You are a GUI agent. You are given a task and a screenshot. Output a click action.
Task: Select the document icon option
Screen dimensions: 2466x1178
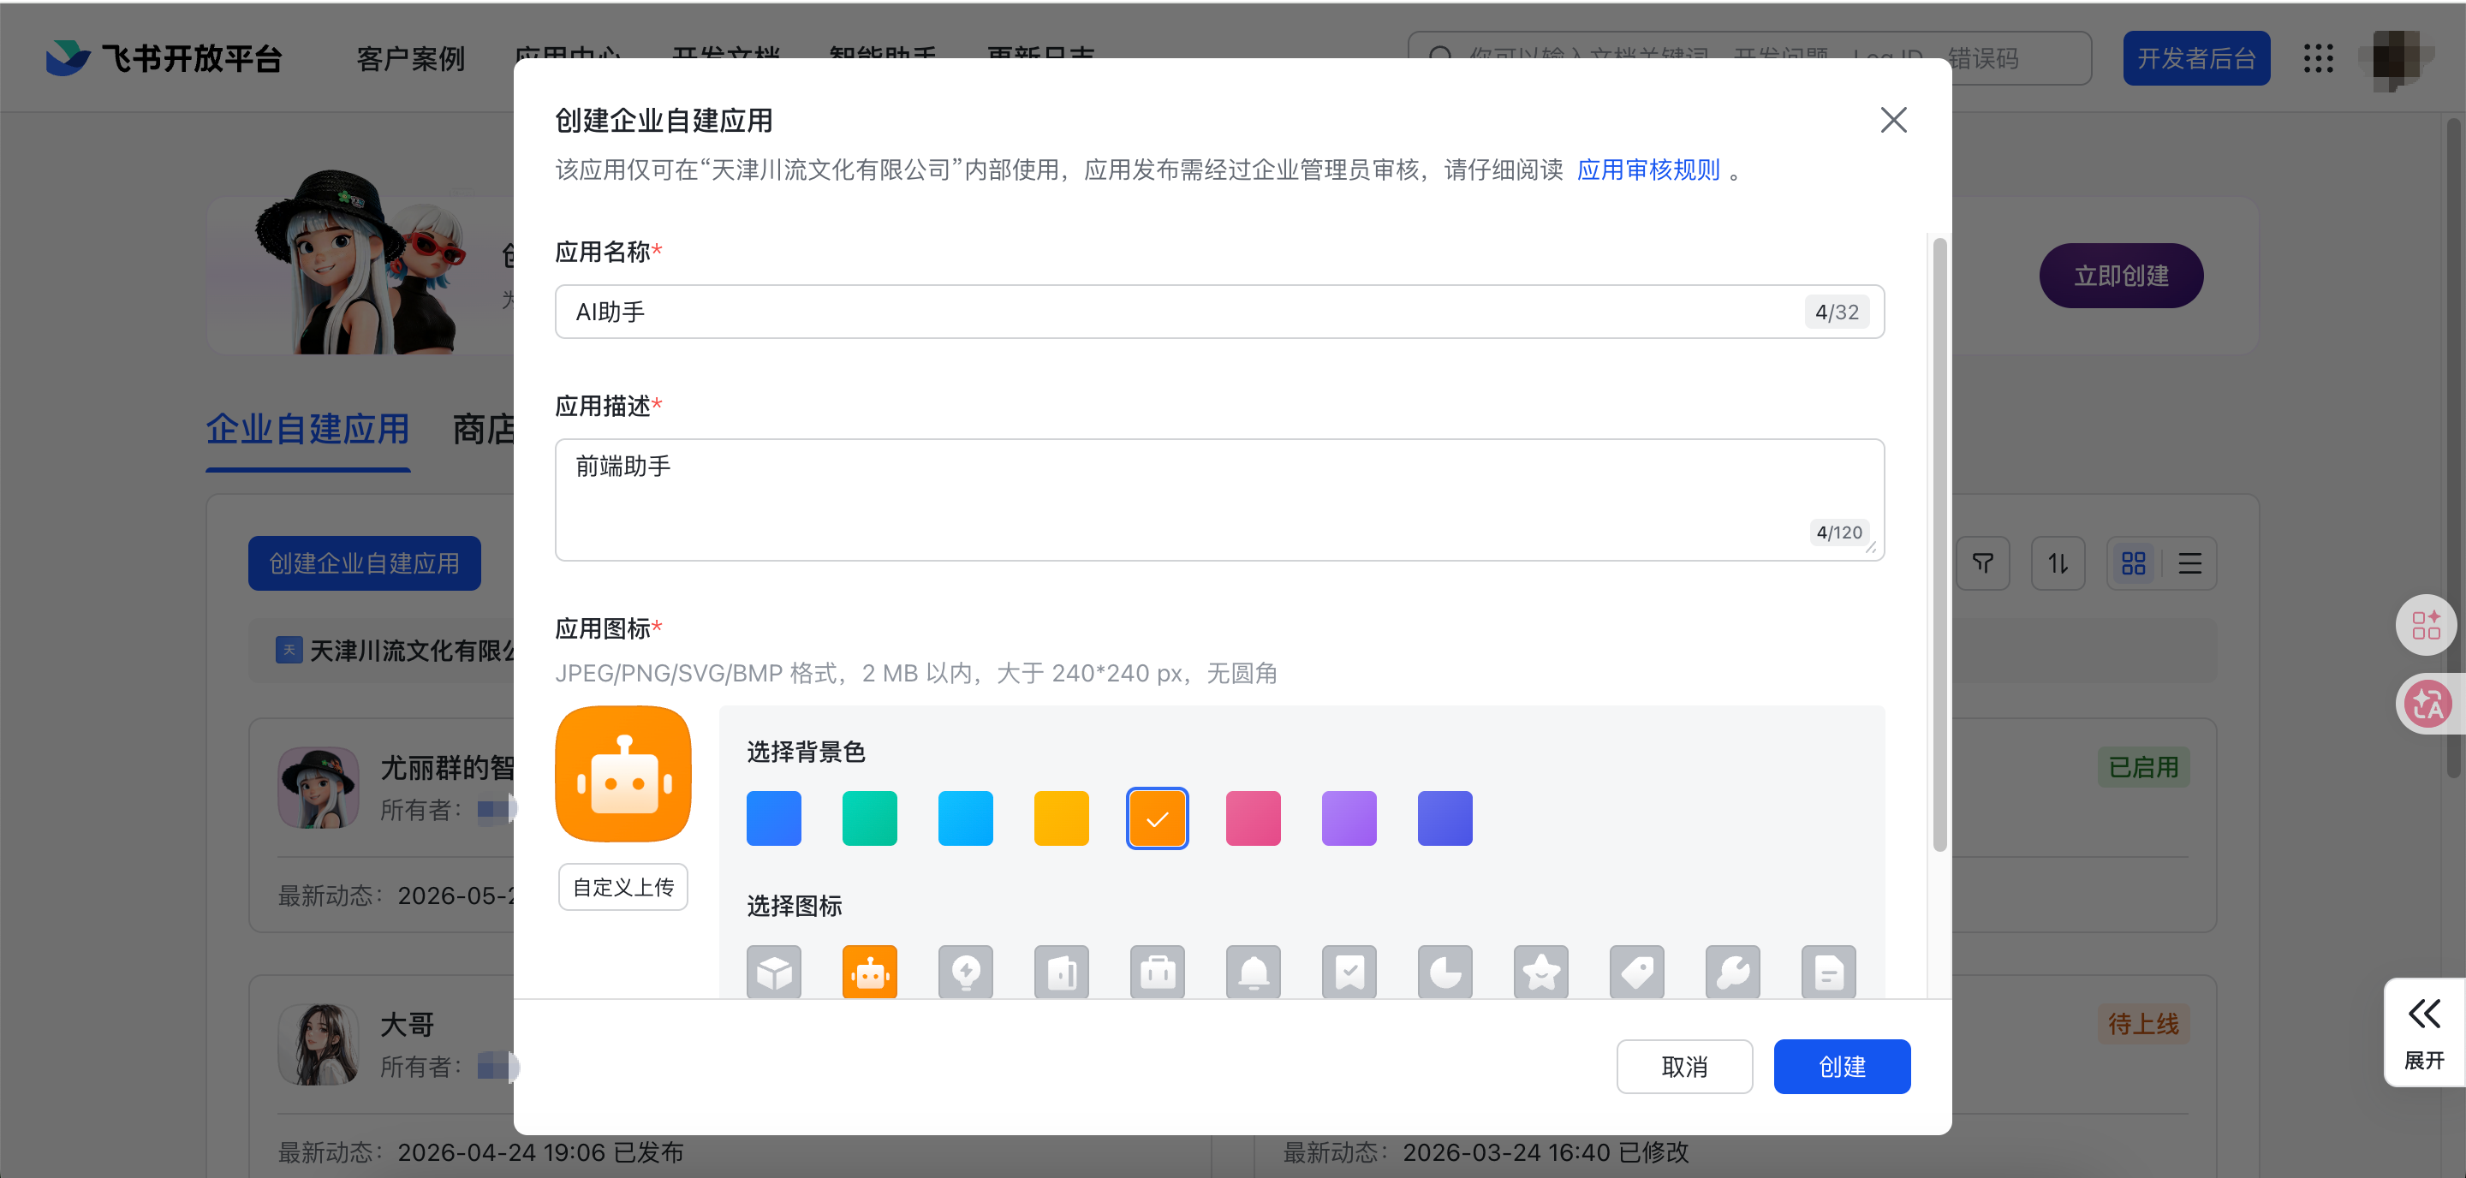(1828, 973)
